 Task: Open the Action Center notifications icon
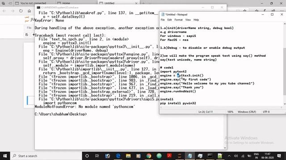279,156
